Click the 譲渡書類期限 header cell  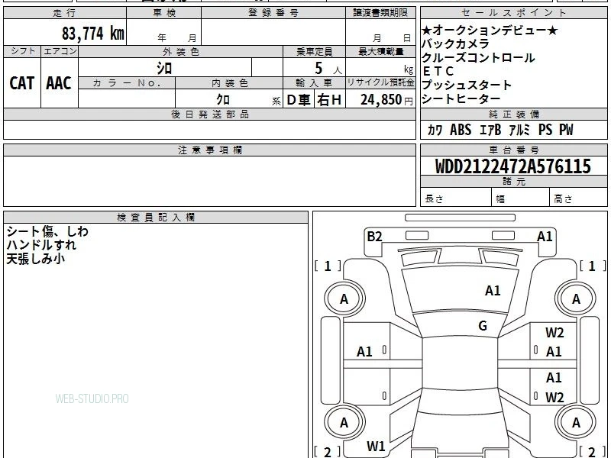click(x=380, y=13)
